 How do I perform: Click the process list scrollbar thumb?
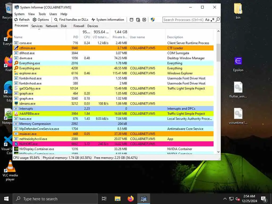218,52
